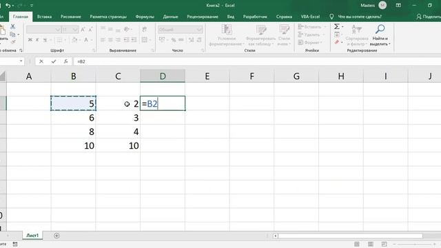Screen dimensions: 441x248
Task: Open the Рисование ribbon tab
Action: click(x=70, y=17)
